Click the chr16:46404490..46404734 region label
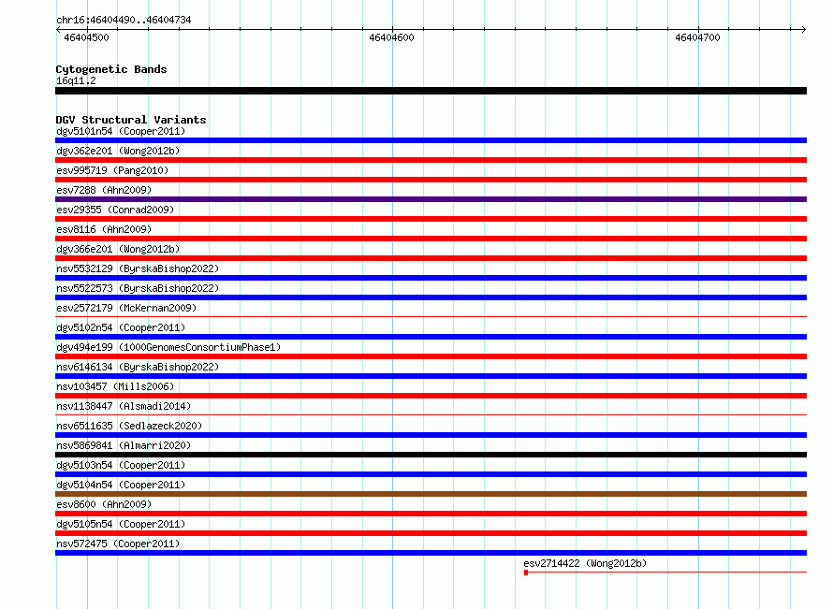The image size is (833, 609). tap(124, 20)
